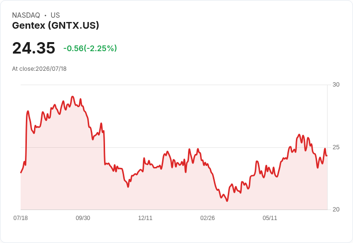Click the 09/30 date axis label

(x=83, y=218)
